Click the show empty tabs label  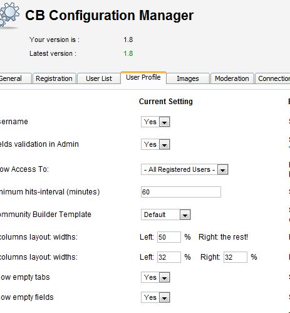coord(25,277)
